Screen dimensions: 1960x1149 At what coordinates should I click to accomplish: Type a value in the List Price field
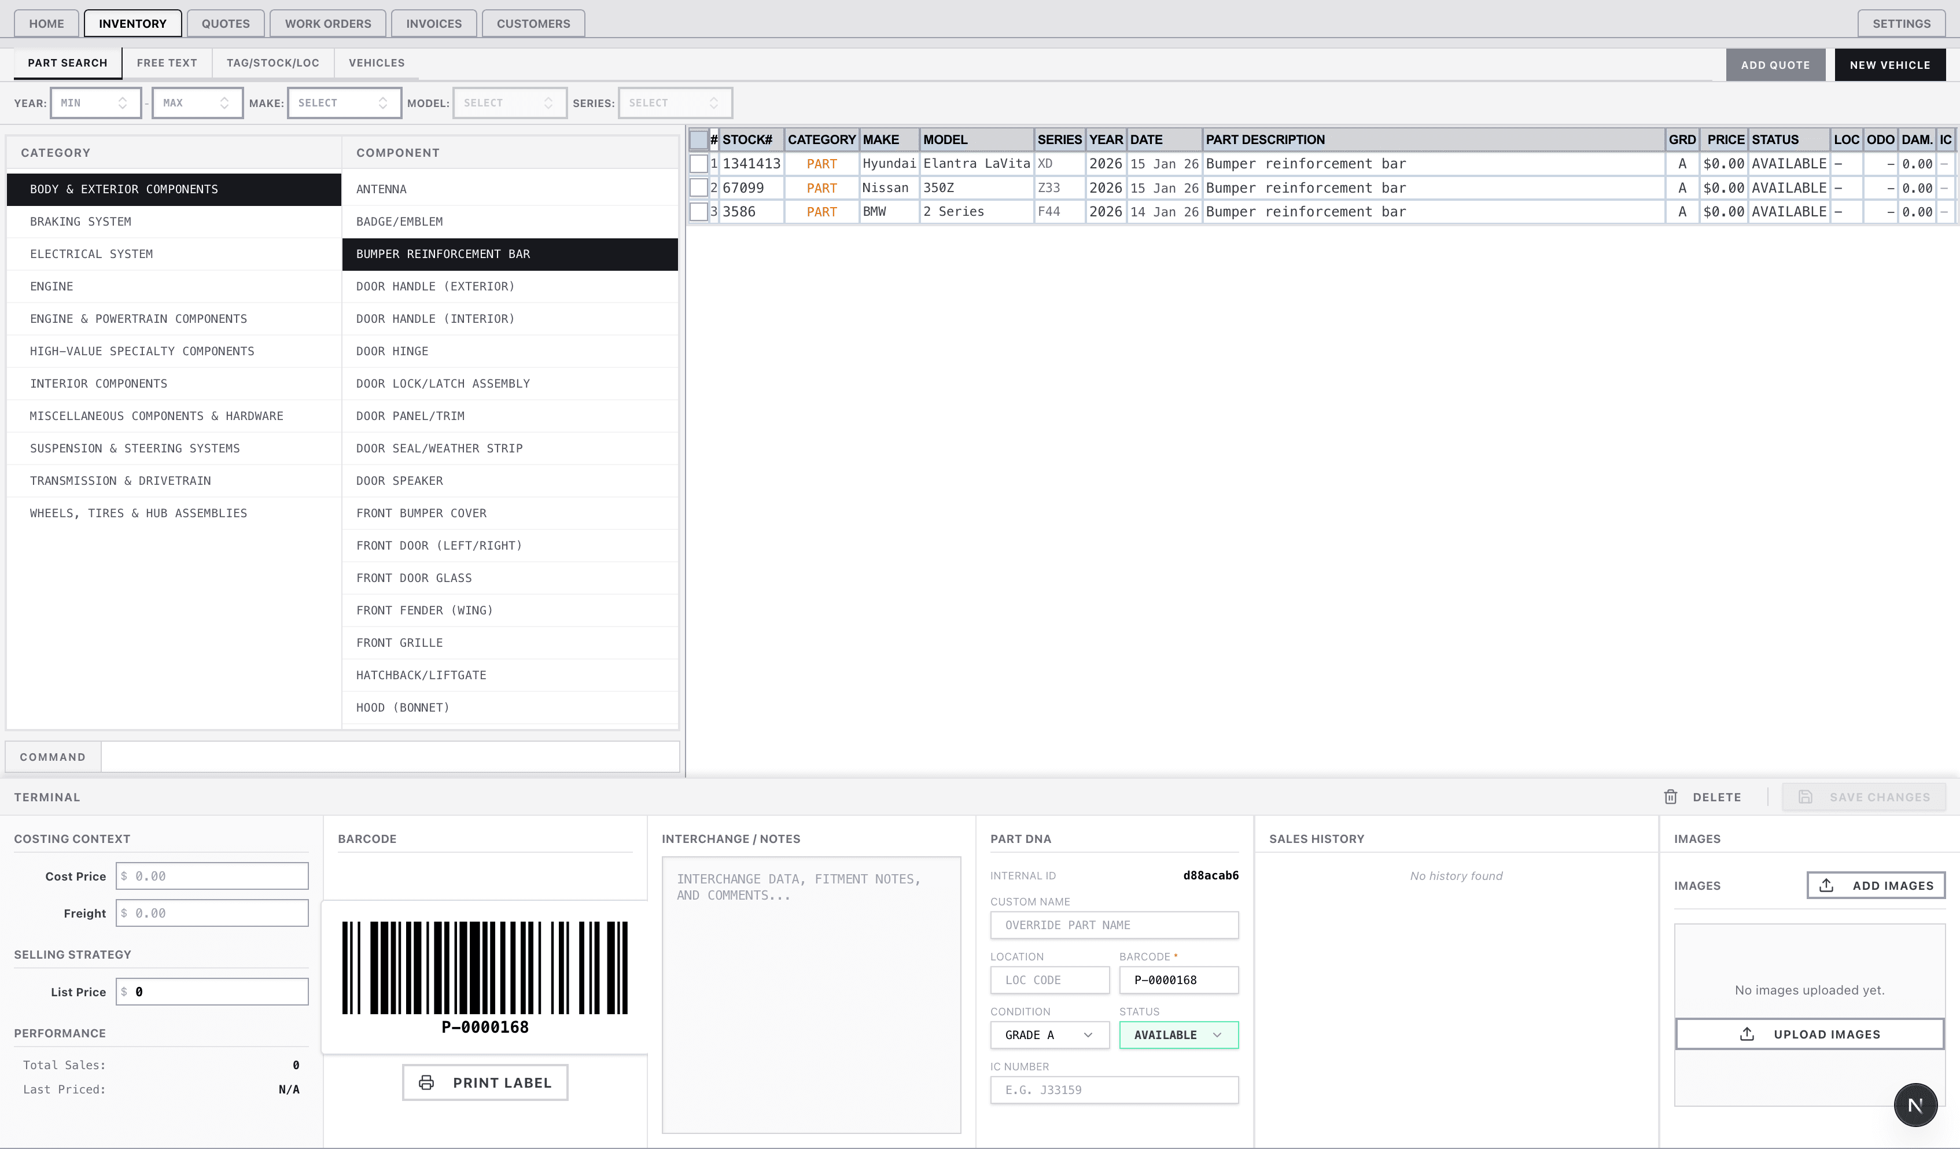click(212, 991)
